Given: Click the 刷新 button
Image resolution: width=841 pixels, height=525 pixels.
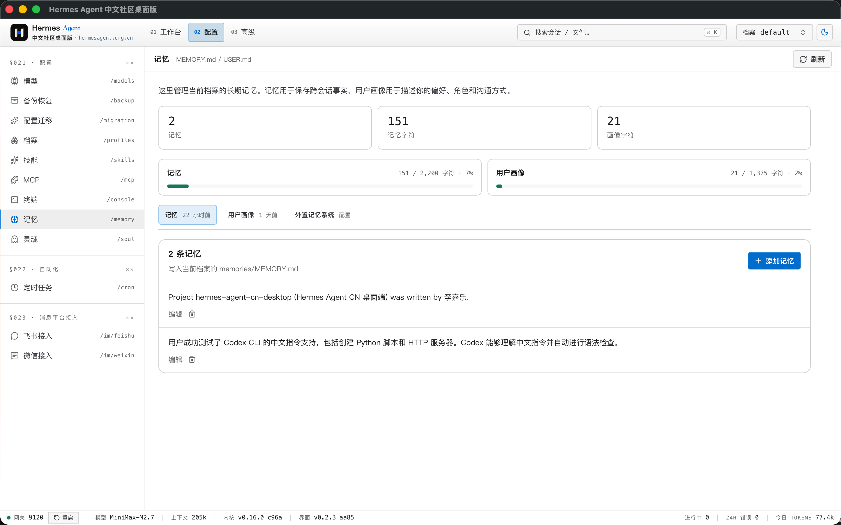Looking at the screenshot, I should [x=812, y=59].
